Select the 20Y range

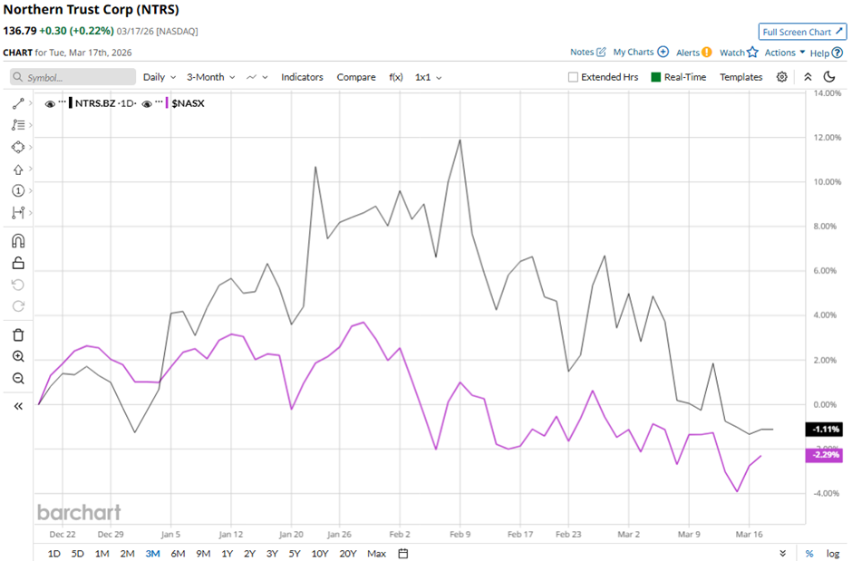coord(348,554)
